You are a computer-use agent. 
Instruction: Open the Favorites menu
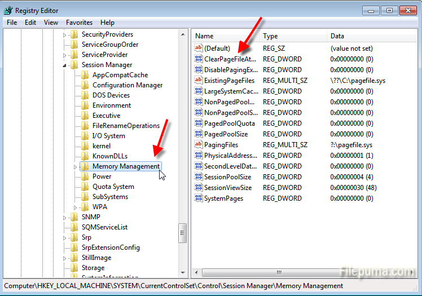[x=79, y=23]
